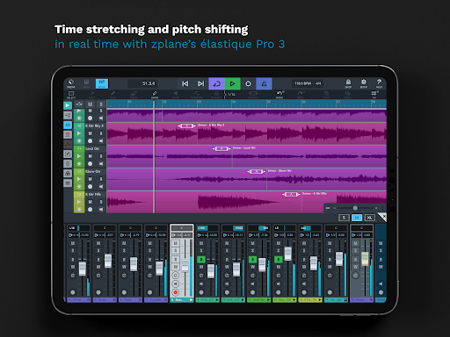
Task: Switch mixer to XL size
Action: click(x=369, y=218)
